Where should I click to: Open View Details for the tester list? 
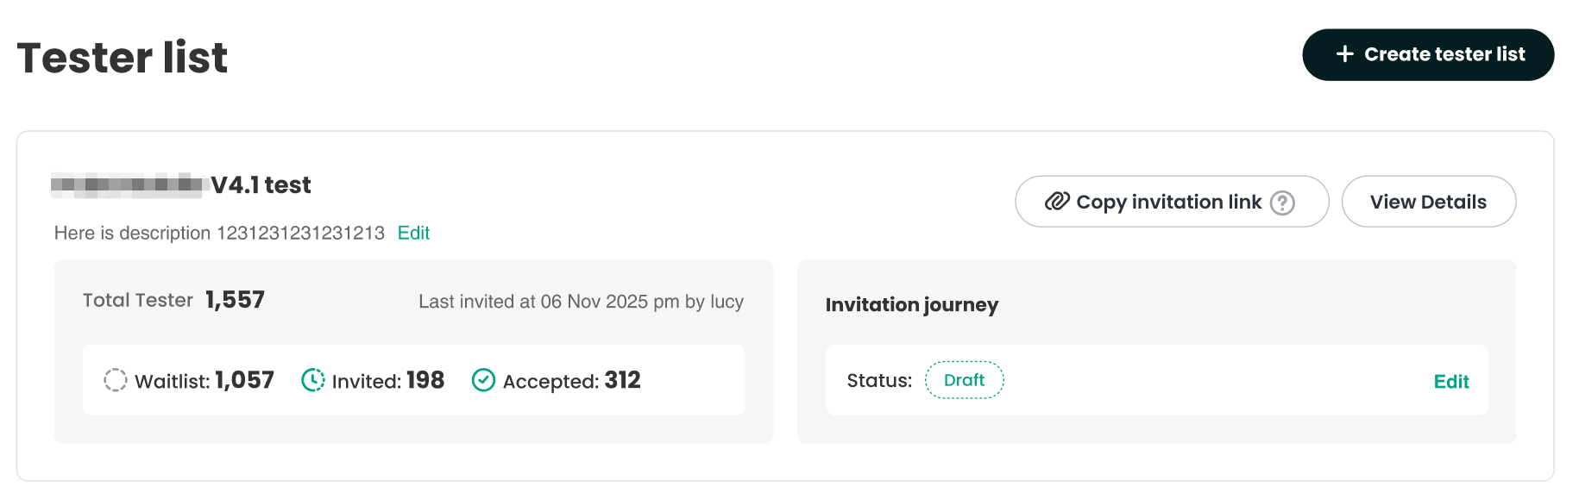click(x=1428, y=202)
